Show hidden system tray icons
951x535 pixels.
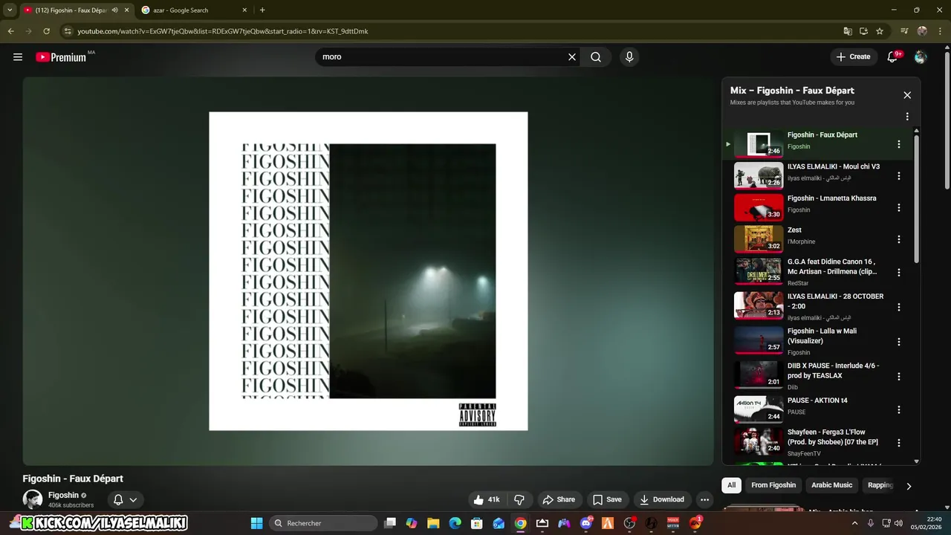(854, 523)
